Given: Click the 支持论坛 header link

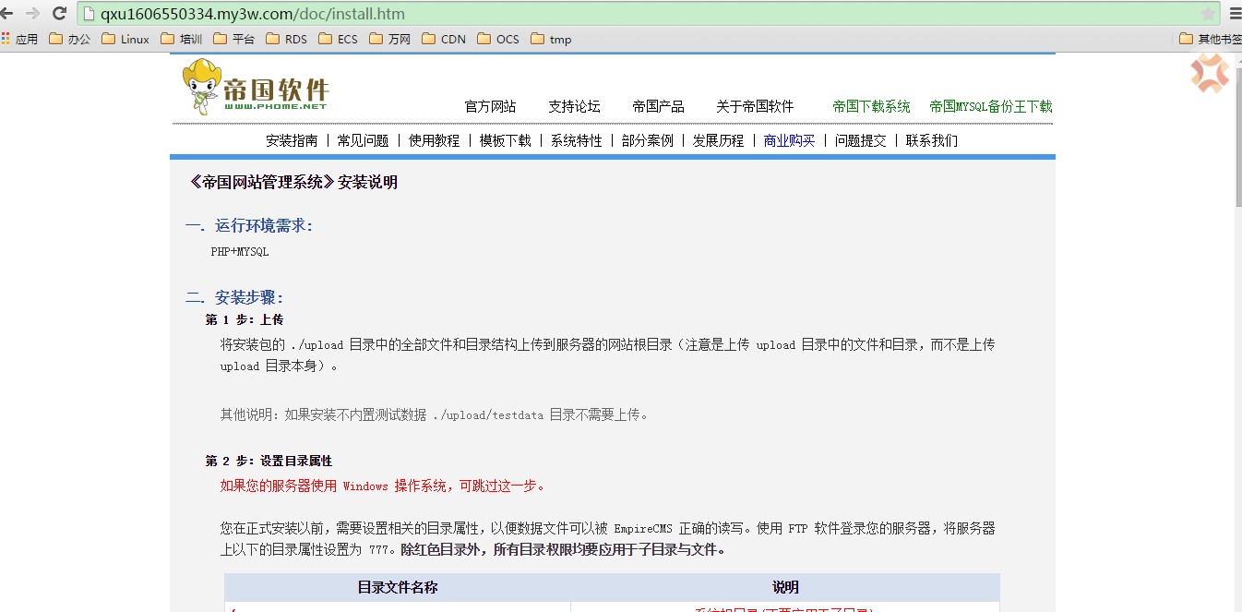Looking at the screenshot, I should pyautogui.click(x=574, y=106).
